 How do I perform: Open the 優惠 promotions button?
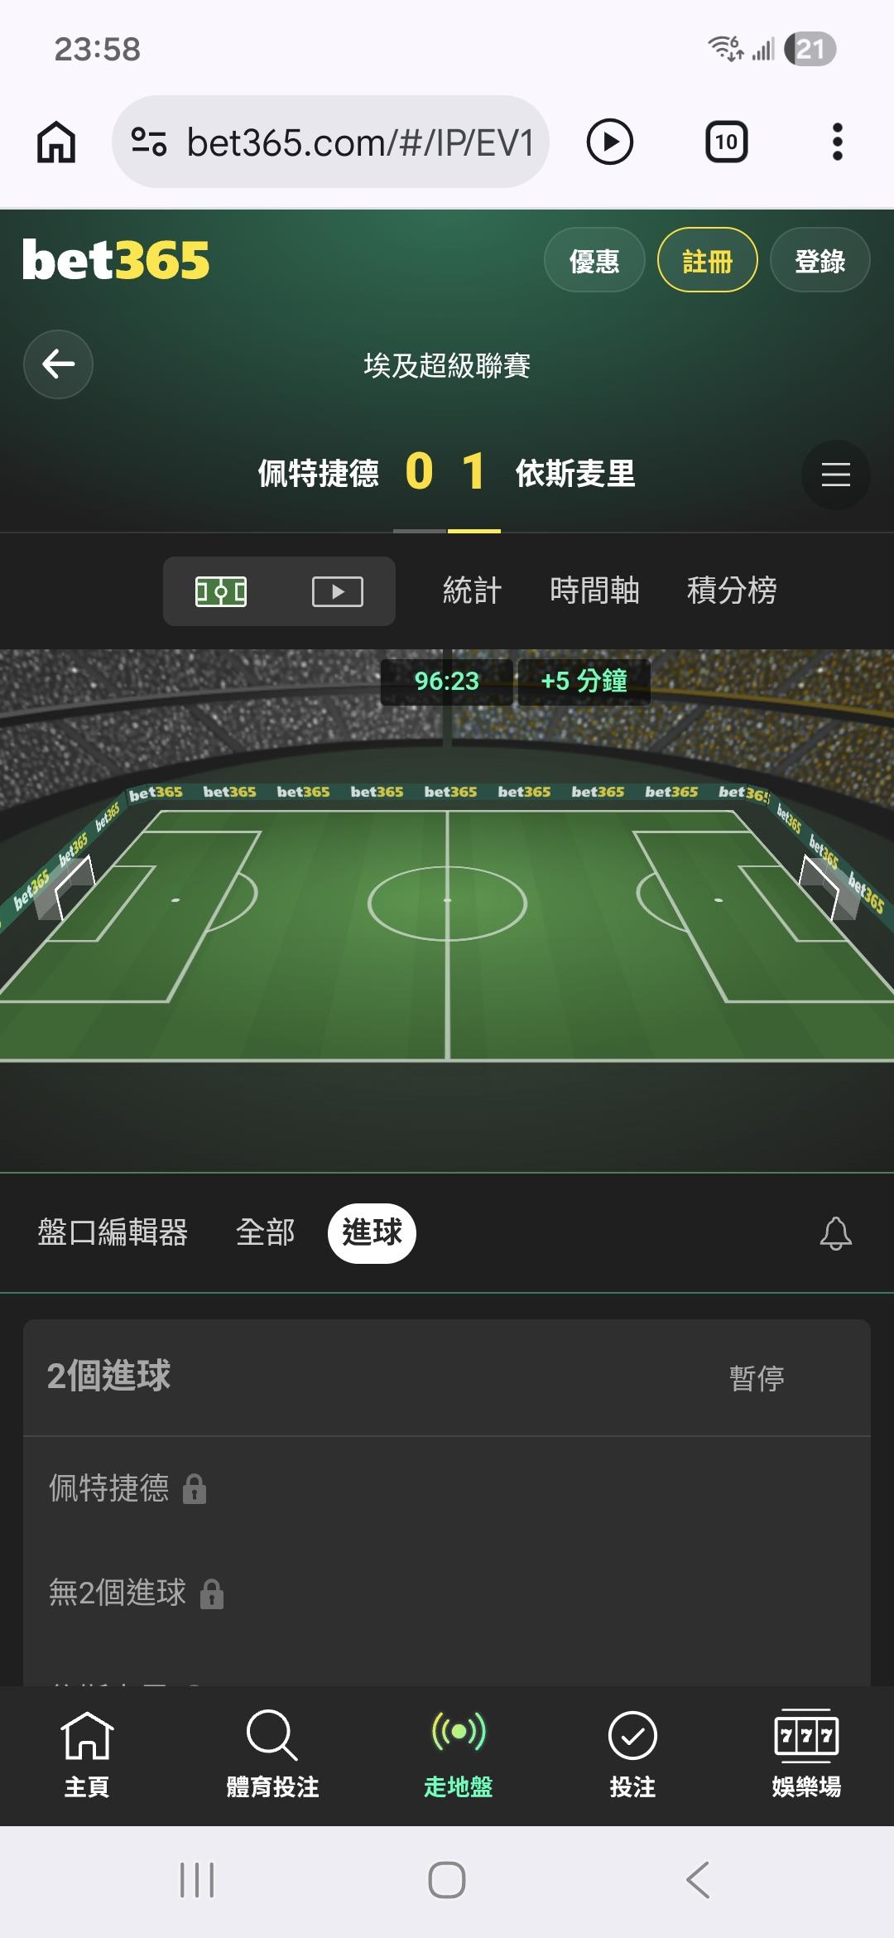tap(594, 261)
